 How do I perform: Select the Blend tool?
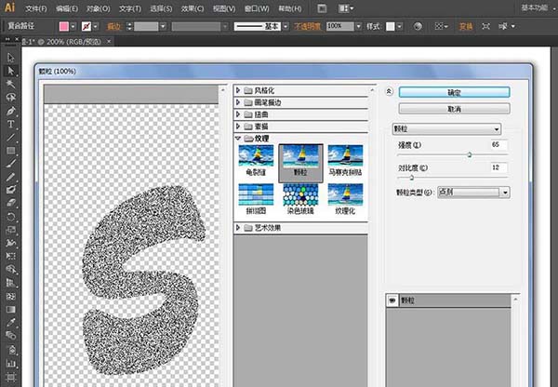[x=10, y=336]
